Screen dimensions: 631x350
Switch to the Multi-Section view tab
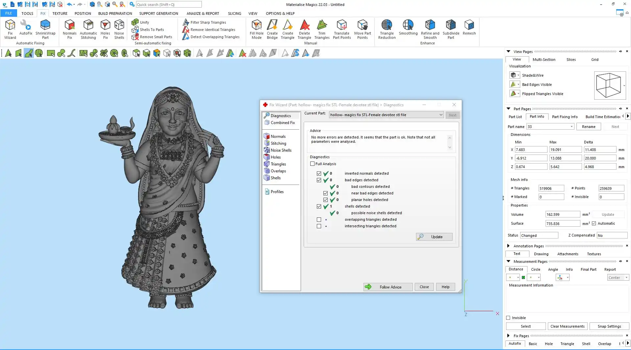pyautogui.click(x=544, y=60)
